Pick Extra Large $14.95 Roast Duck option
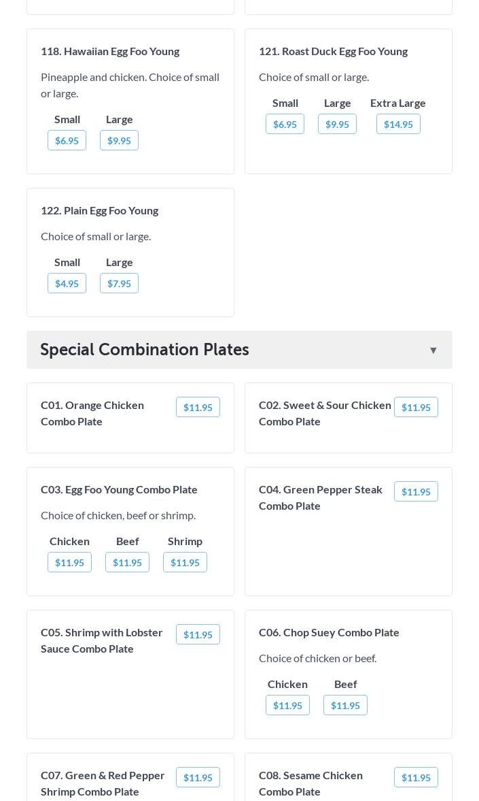The height and width of the screenshot is (801, 479). [398, 125]
